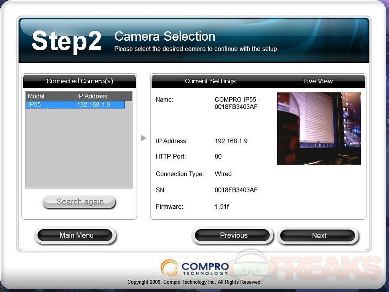Return to the Main Menu
Screen dimensions: 389x292
(76, 235)
